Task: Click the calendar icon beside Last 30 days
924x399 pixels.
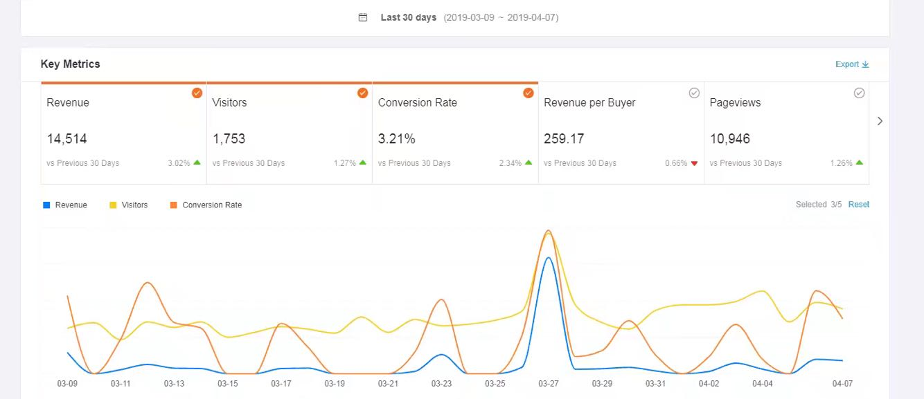Action: (363, 17)
